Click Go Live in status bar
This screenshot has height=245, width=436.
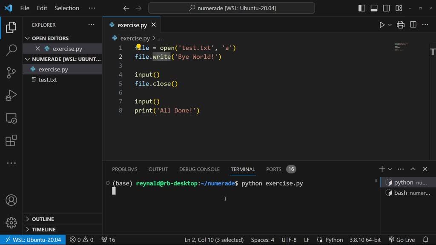[402, 240]
